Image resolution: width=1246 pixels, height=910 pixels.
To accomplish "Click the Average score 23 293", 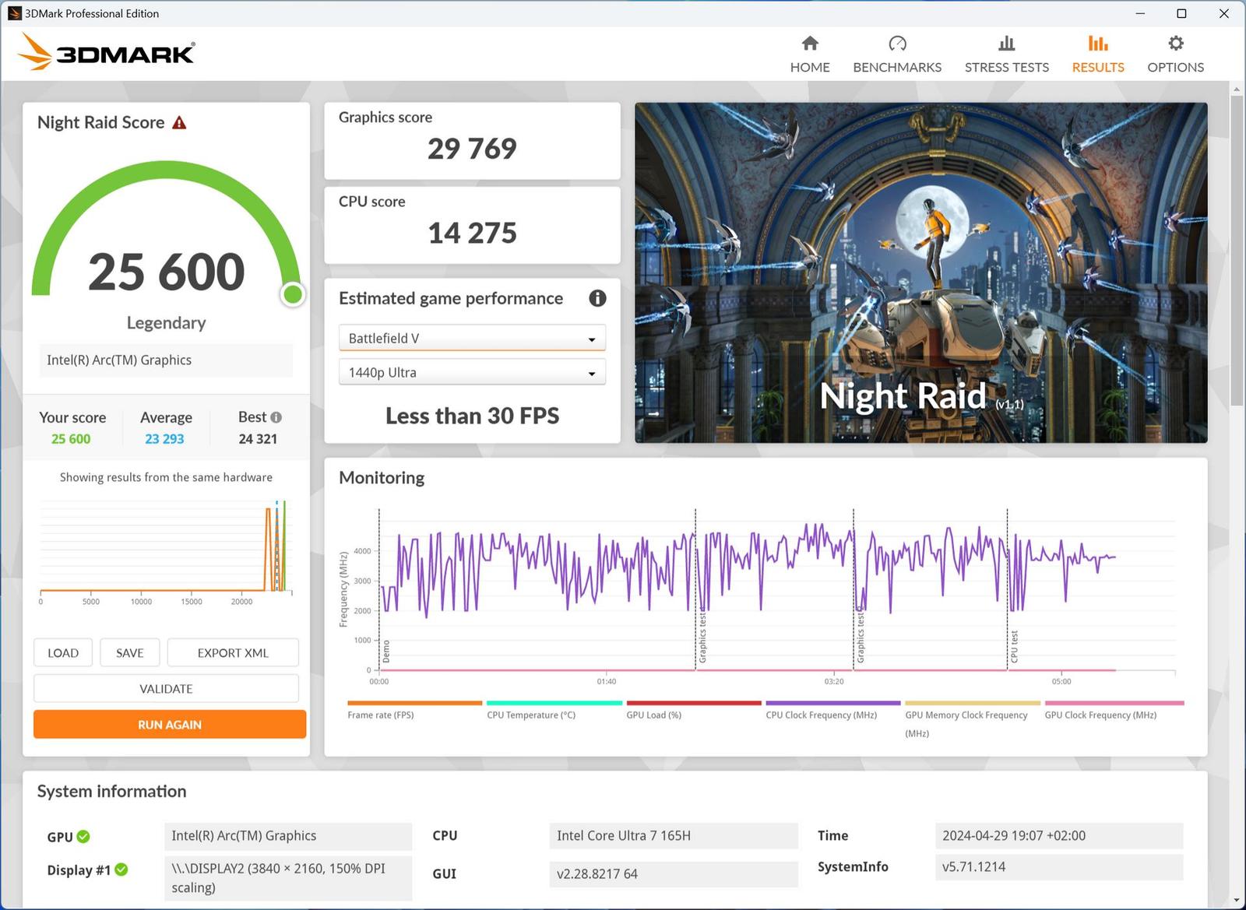I will pos(164,439).
